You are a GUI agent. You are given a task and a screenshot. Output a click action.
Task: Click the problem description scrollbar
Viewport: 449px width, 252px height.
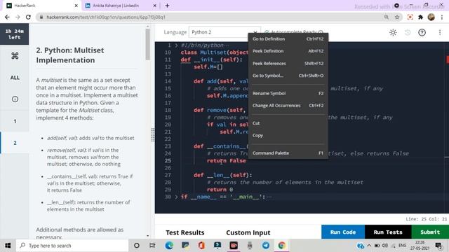coord(148,45)
